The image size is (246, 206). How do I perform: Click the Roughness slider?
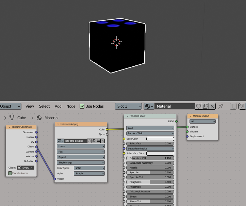point(150,182)
